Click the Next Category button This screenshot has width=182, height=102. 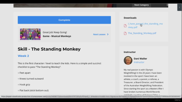pyautogui.click(x=142, y=5)
